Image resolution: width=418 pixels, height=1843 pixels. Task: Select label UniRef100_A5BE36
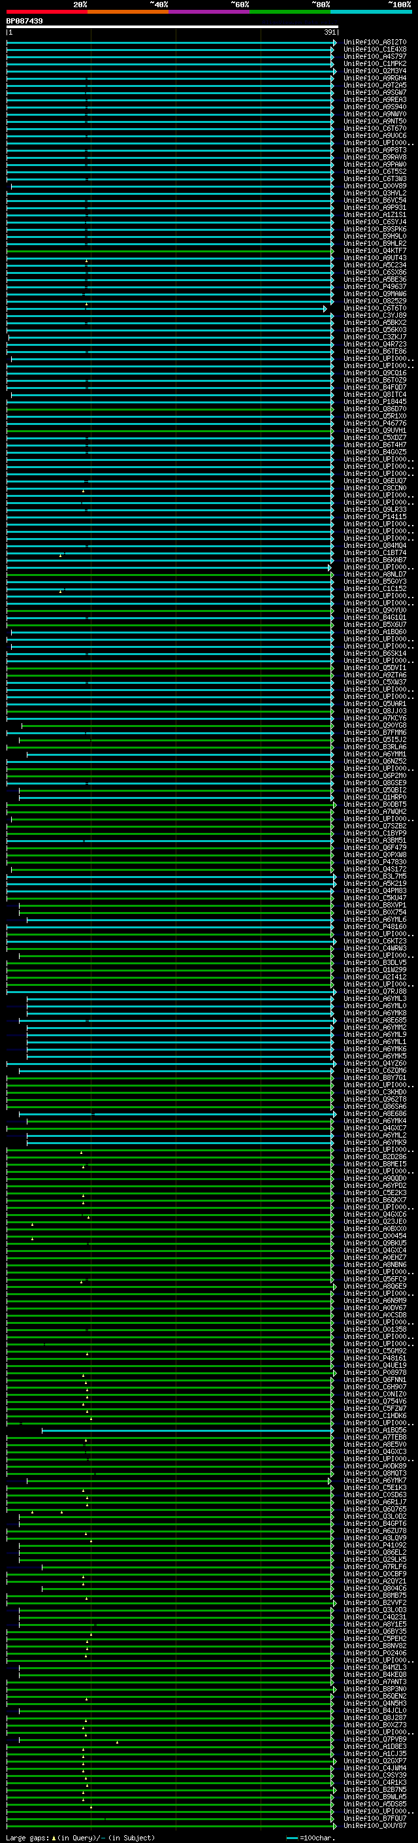point(375,280)
